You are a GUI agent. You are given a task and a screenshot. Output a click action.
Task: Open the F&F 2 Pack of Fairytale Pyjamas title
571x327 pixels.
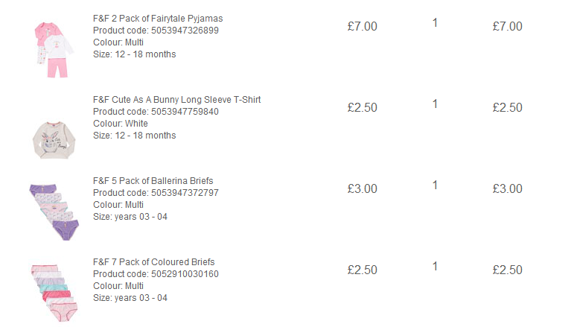(x=158, y=18)
